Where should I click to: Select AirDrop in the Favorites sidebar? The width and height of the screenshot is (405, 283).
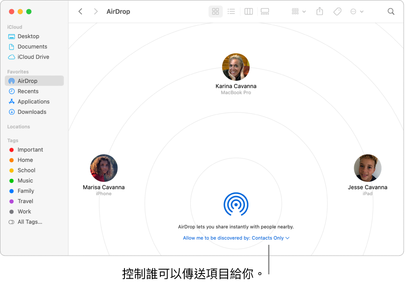(x=34, y=81)
